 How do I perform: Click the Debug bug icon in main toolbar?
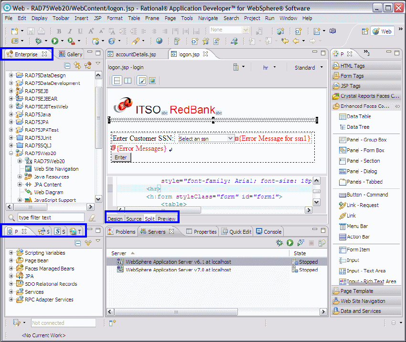(39, 41)
